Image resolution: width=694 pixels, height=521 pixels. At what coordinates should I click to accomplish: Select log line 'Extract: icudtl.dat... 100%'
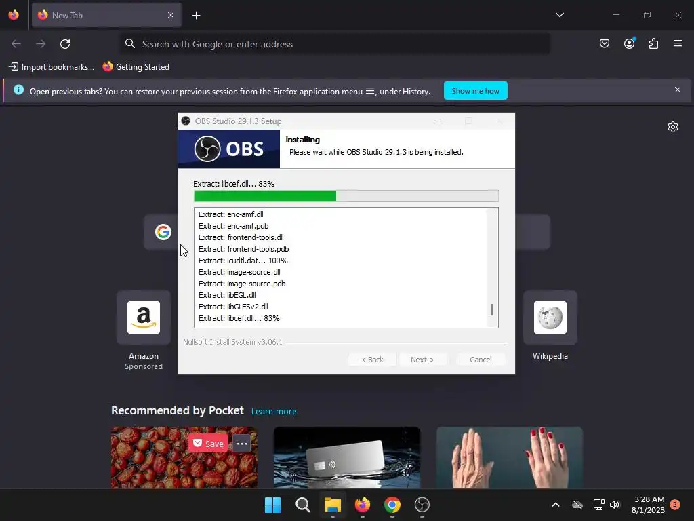[x=243, y=260]
